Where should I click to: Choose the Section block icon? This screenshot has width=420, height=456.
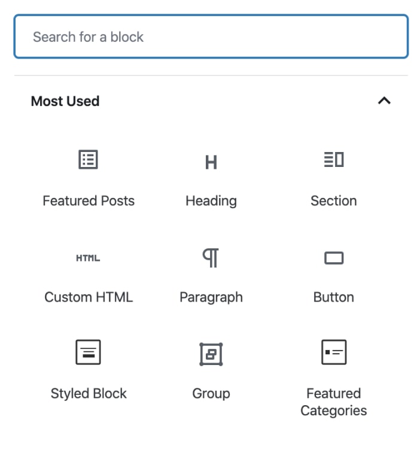pos(334,160)
